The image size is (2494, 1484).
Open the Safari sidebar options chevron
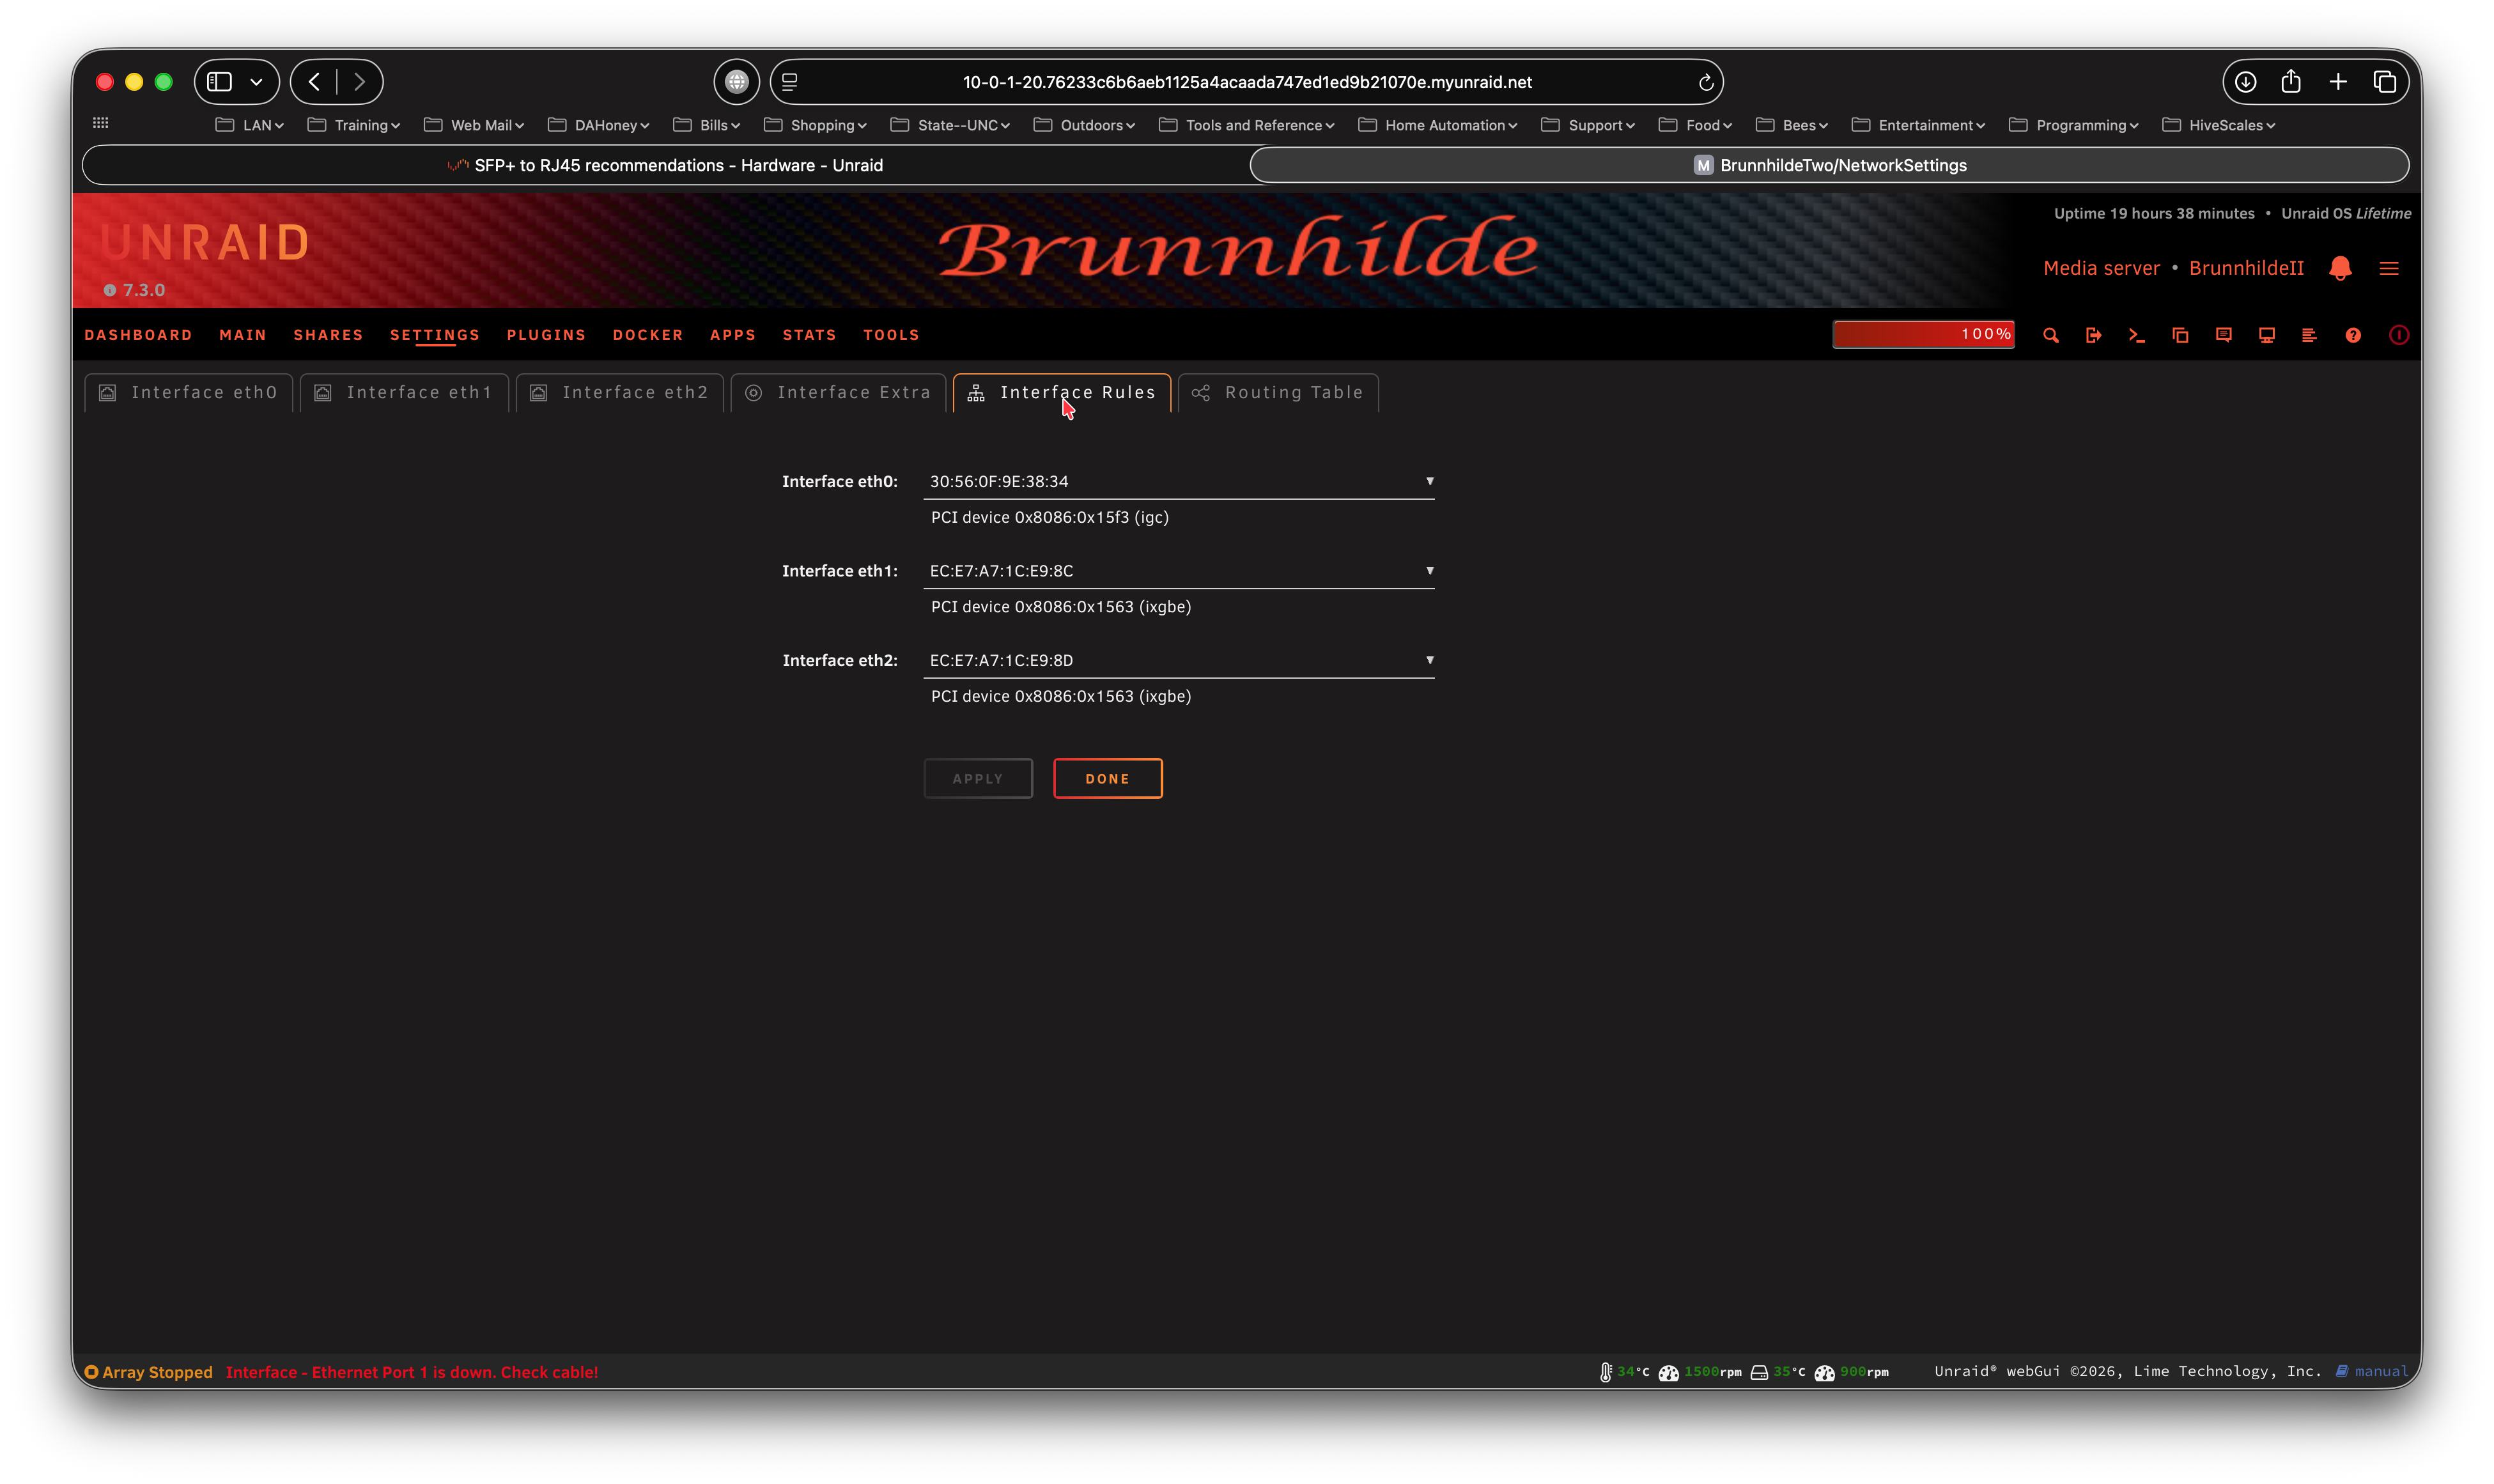256,82
